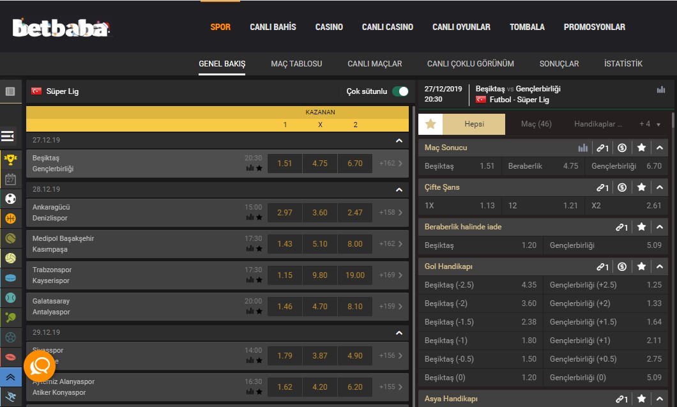Select 1X double chance at 1.13
This screenshot has width=677, height=407.
coord(460,206)
